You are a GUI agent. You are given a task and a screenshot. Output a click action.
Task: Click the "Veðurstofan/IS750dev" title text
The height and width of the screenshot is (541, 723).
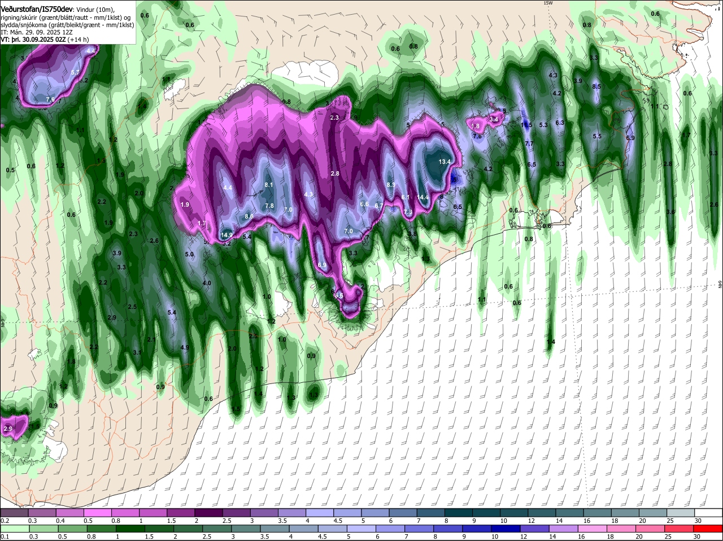(36, 9)
